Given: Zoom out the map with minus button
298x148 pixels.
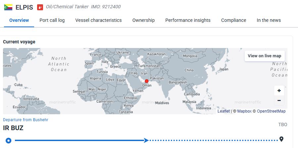Looking at the screenshot, I should pyautogui.click(x=279, y=100).
